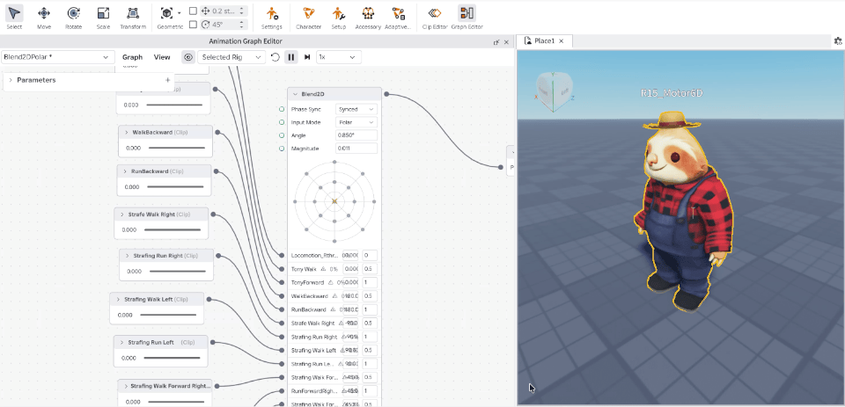
Task: Click the RunBackward clip slider
Action: coord(175,187)
